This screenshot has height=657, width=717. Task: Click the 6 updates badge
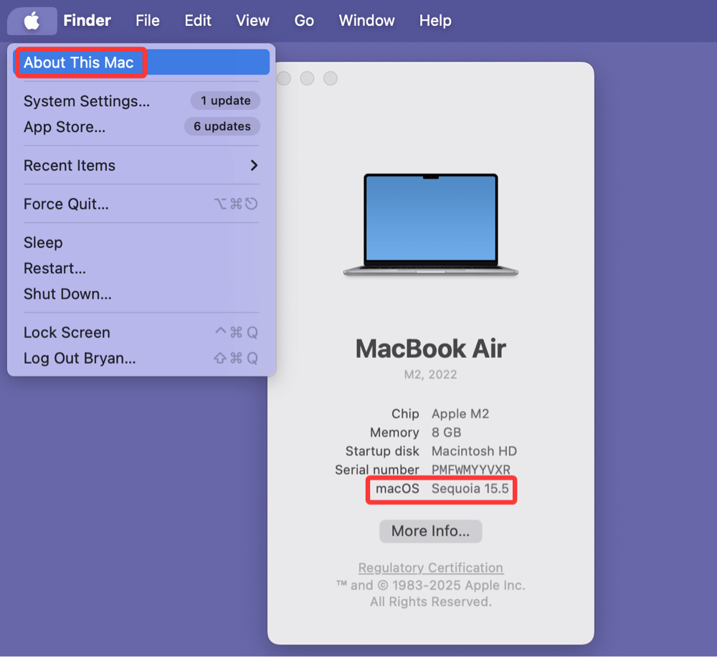(222, 126)
